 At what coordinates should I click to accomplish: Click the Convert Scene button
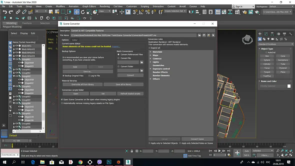tap(197, 139)
